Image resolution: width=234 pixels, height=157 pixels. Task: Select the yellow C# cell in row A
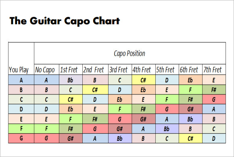(144, 80)
